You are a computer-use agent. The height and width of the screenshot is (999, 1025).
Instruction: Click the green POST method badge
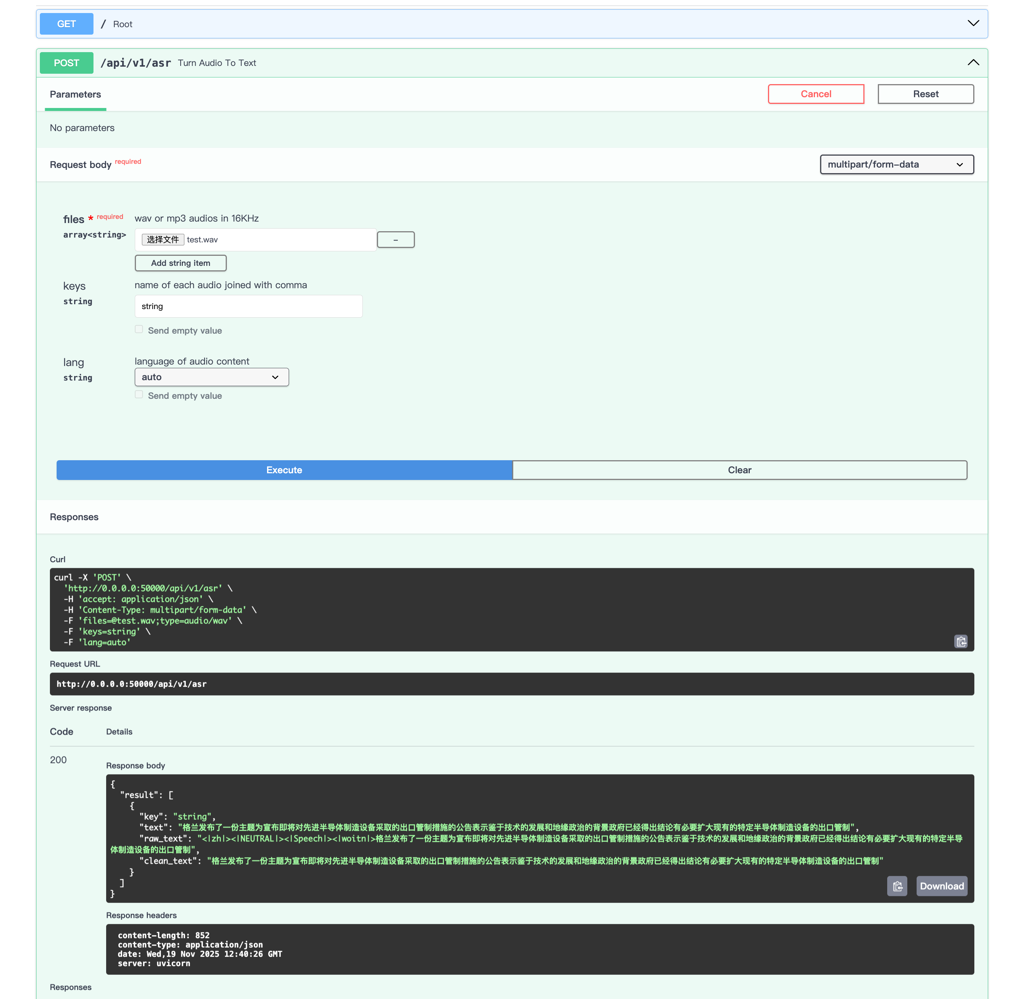click(67, 63)
